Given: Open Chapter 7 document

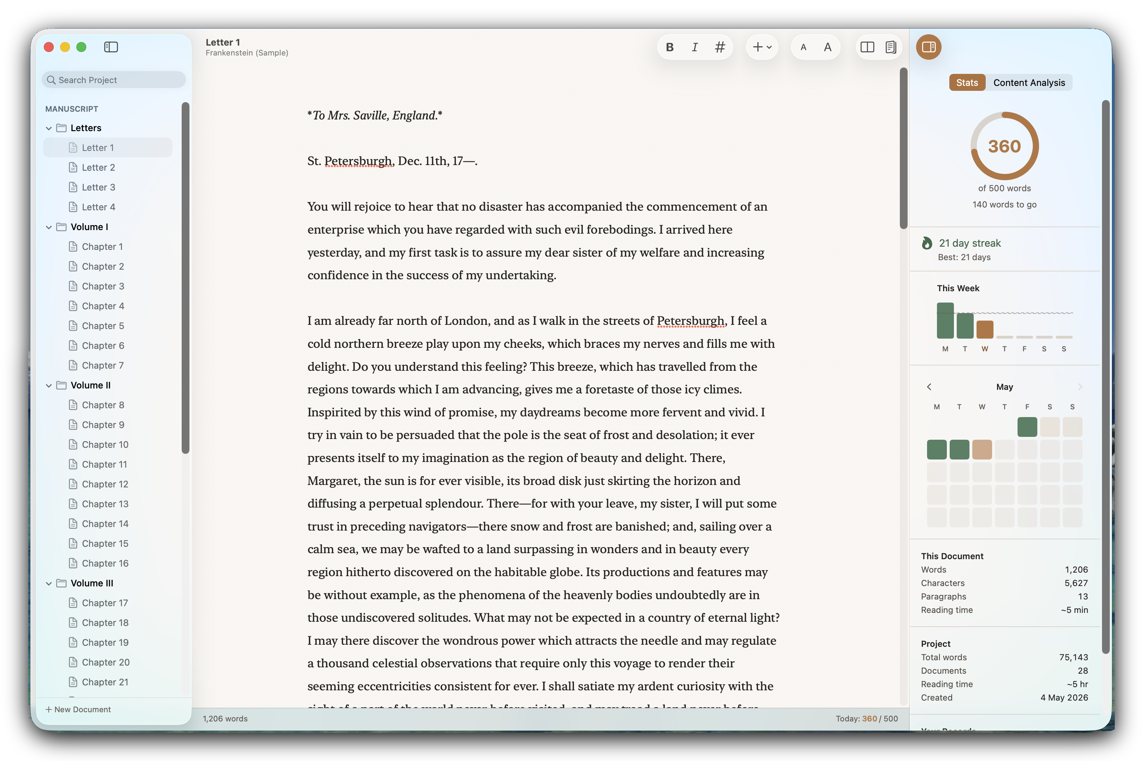Looking at the screenshot, I should (108, 365).
